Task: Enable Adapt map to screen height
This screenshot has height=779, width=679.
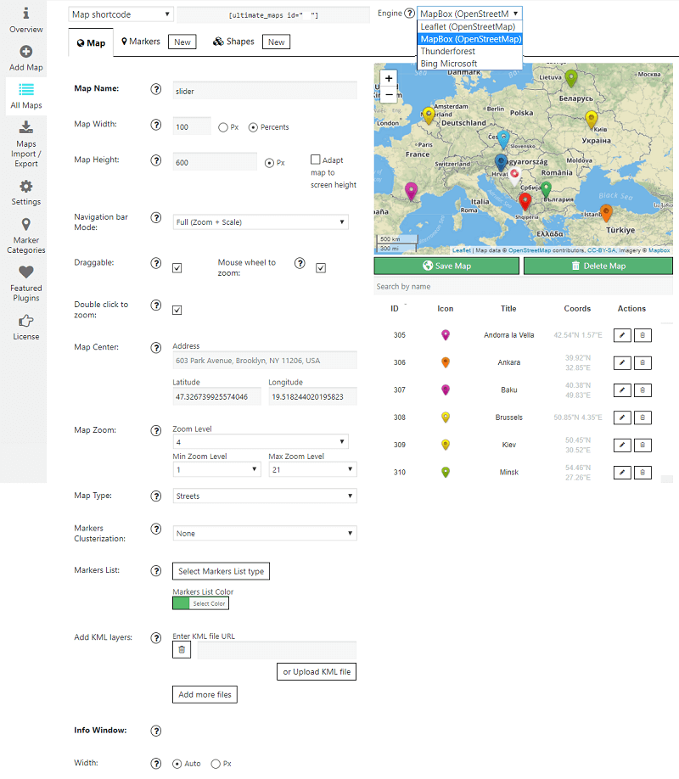Action: 316,160
